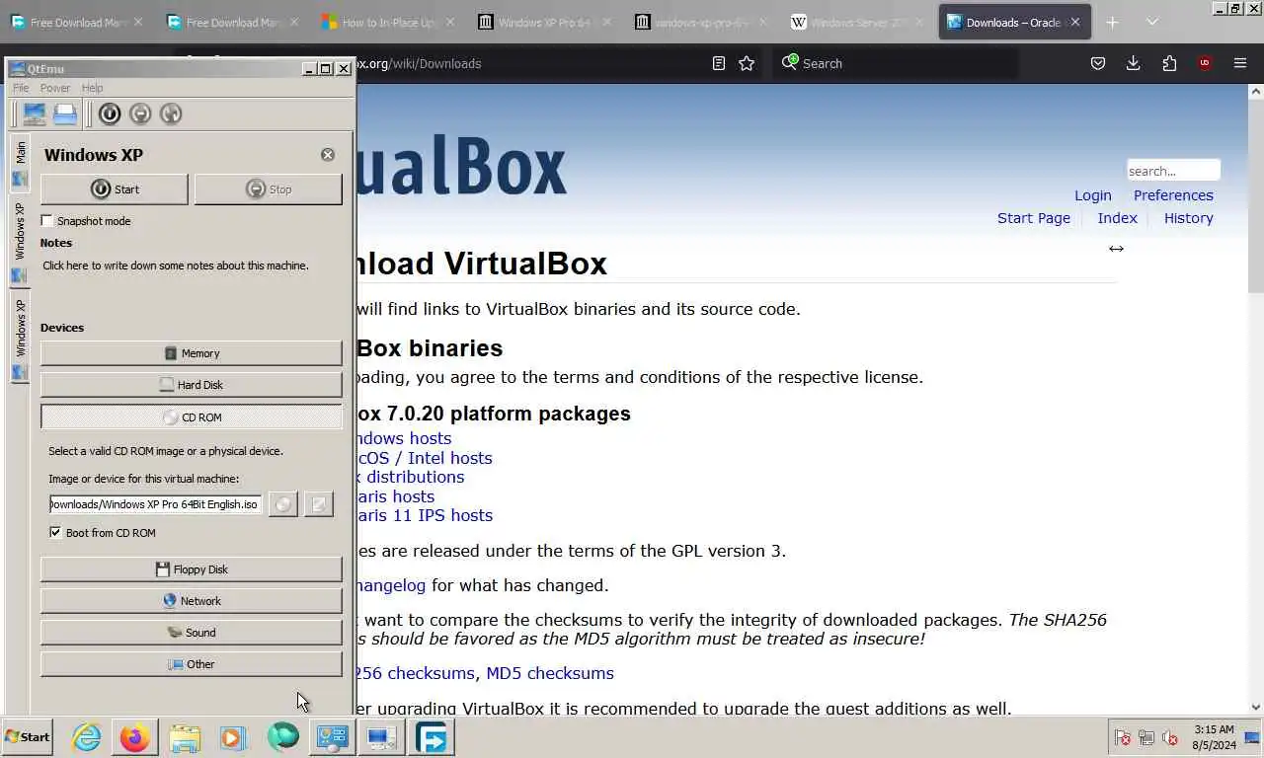Expand the list all tabs chevron
The image size is (1264, 758).
1151,22
